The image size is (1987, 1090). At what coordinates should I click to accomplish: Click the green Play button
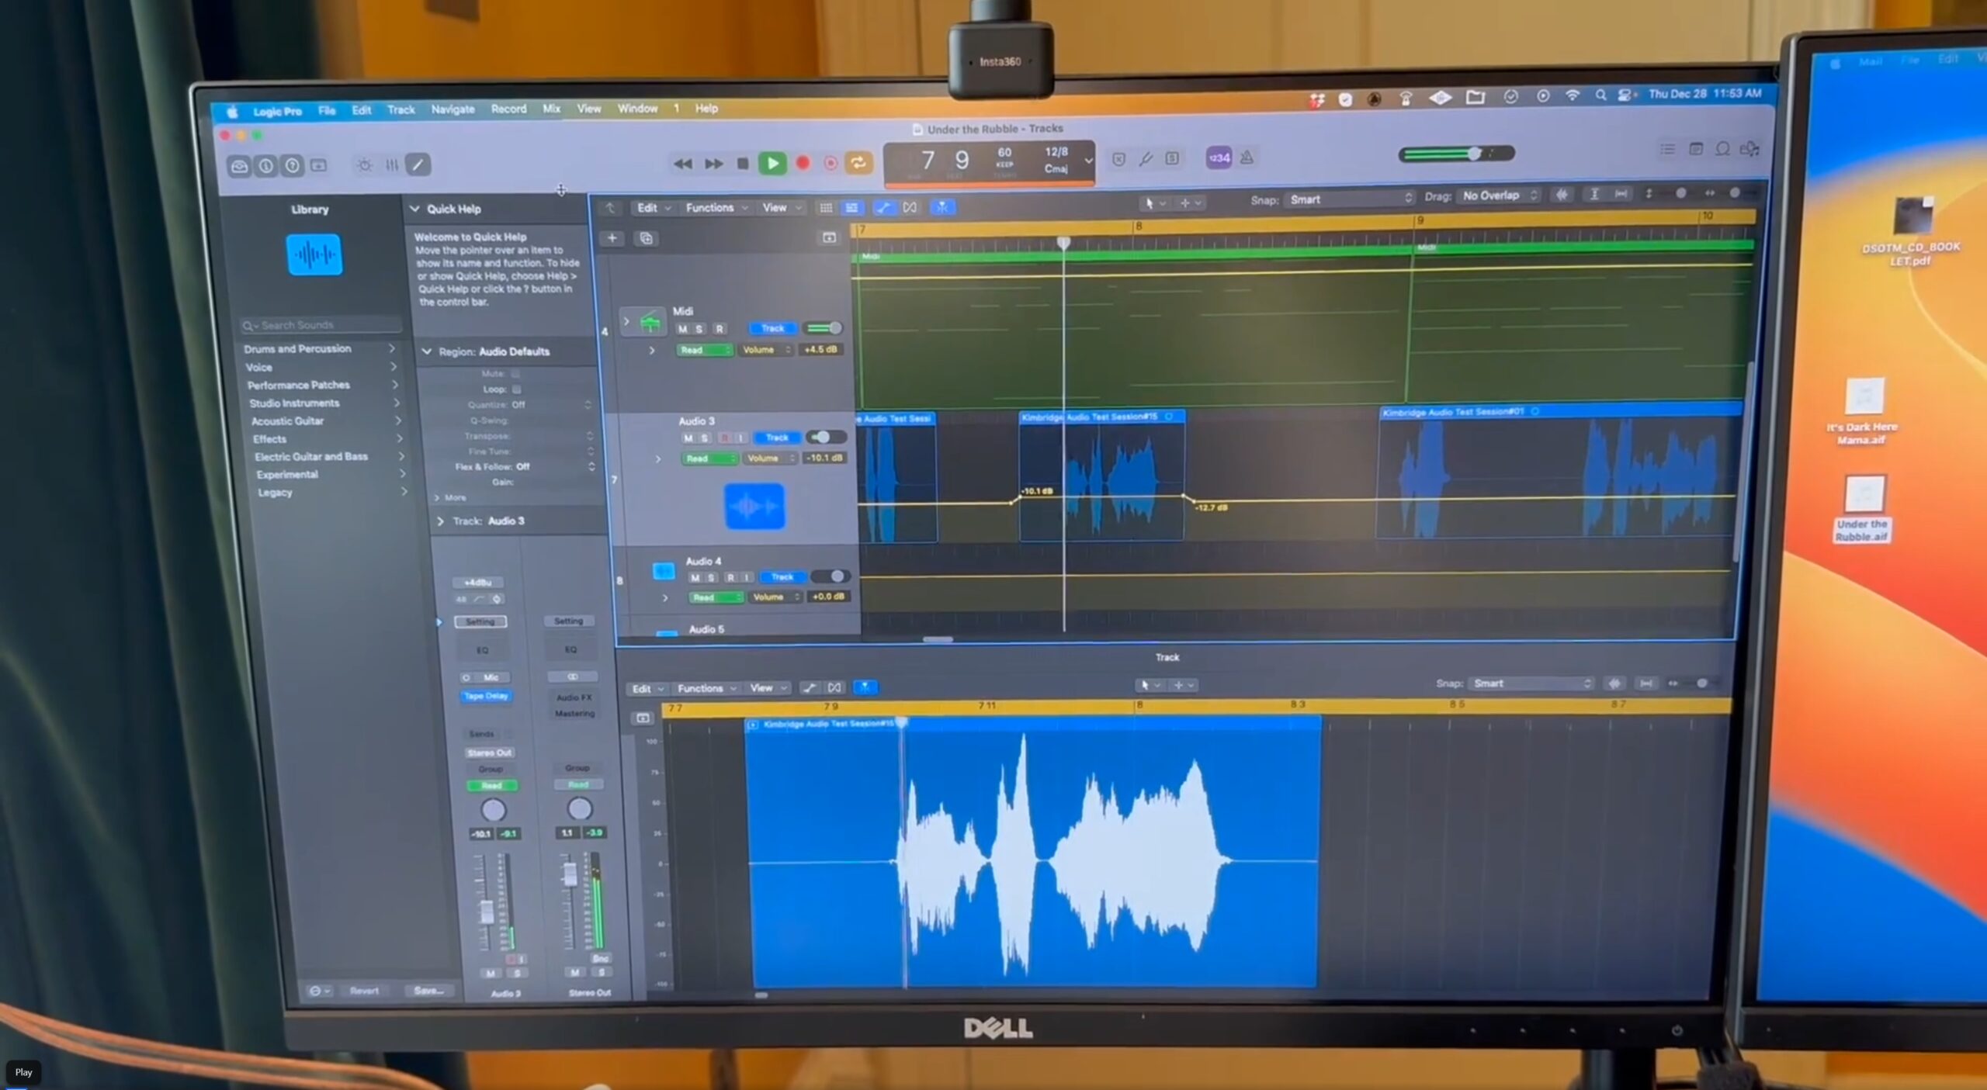(772, 163)
